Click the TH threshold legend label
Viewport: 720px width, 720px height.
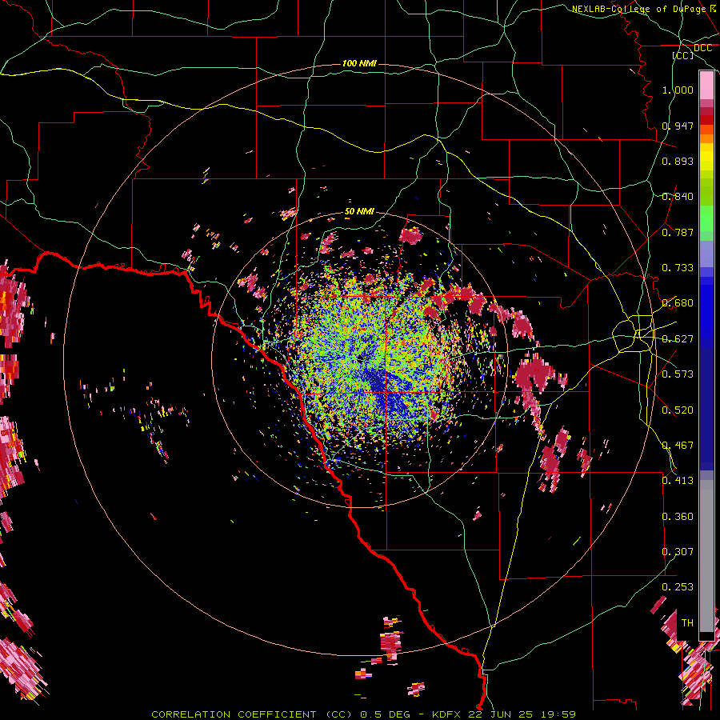click(x=687, y=623)
